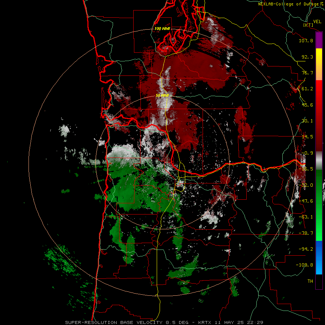Image resolution: width=325 pixels, height=325 pixels.
Task: Click the 107.8 velocity scale value
Action: pyautogui.click(x=306, y=40)
